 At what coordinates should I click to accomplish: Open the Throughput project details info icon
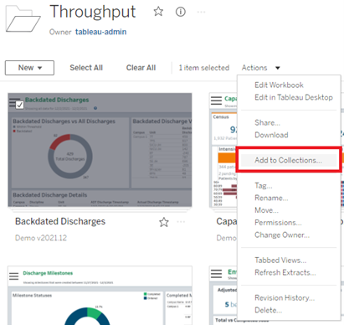[181, 12]
